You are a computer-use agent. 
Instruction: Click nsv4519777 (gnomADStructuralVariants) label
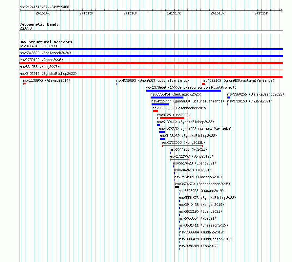(x=188, y=101)
